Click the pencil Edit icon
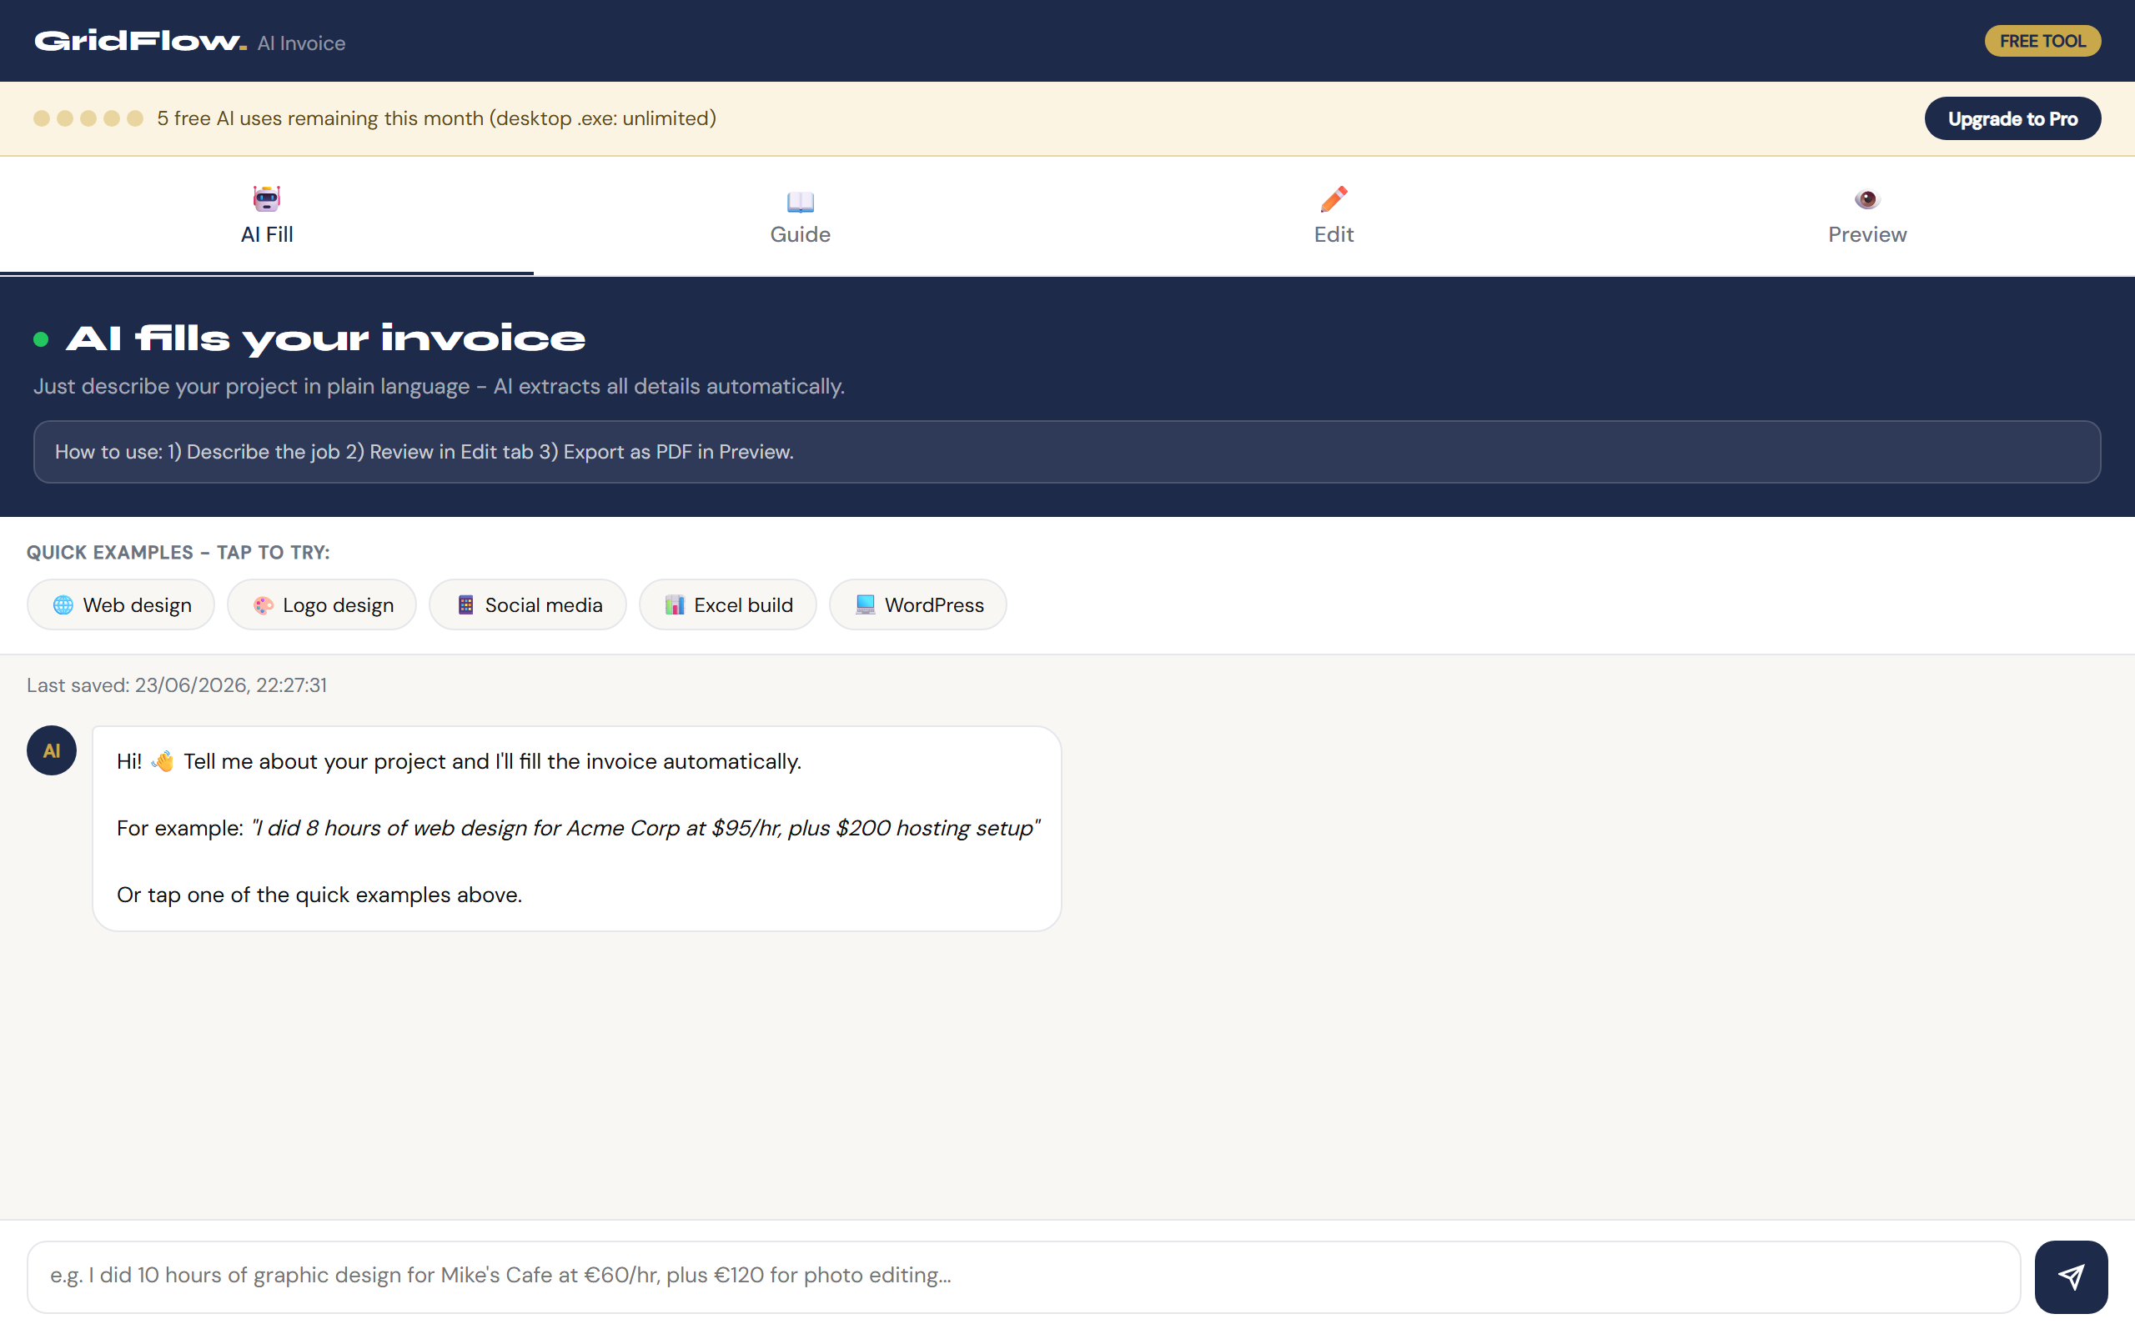Viewport: 2135px width, 1334px height. click(x=1334, y=199)
